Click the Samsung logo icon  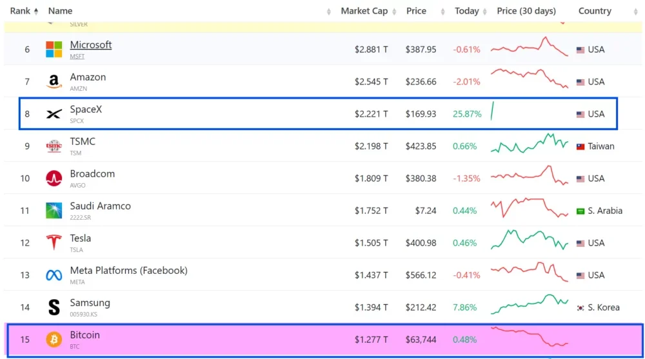pos(54,307)
